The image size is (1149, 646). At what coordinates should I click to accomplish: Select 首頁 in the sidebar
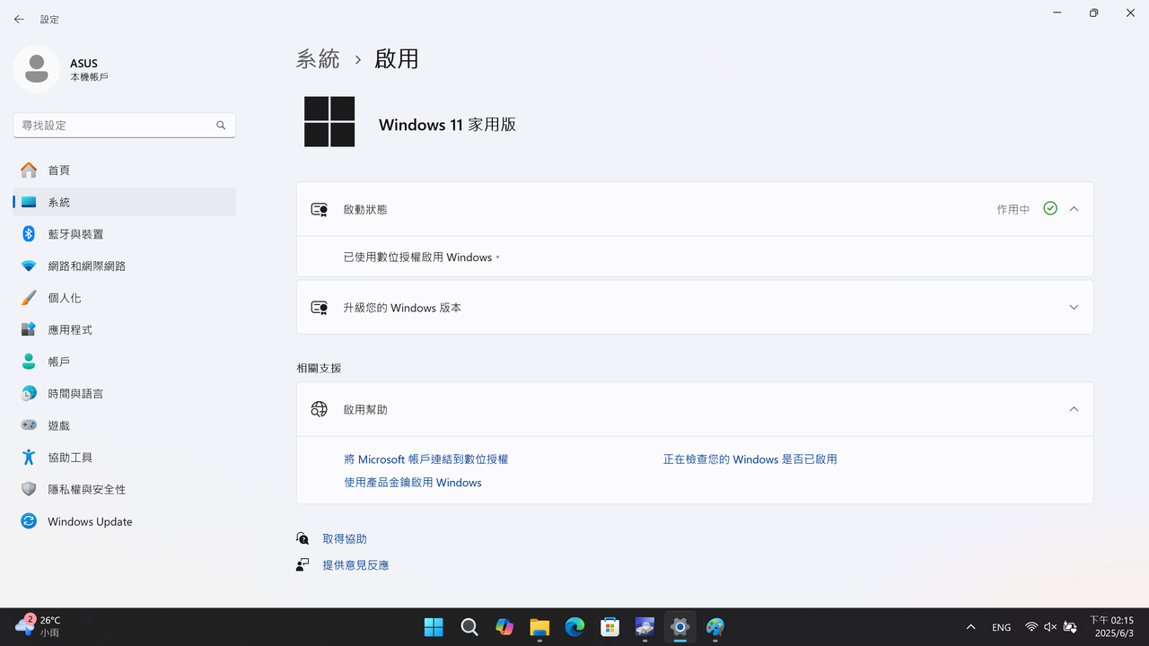pos(124,170)
